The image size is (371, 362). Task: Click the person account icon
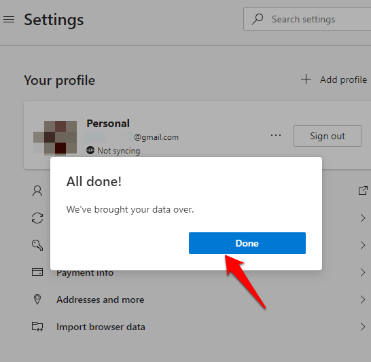37,191
